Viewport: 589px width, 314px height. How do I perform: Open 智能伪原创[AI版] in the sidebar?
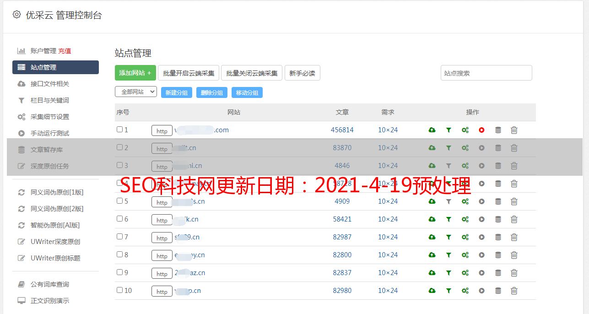click(55, 225)
